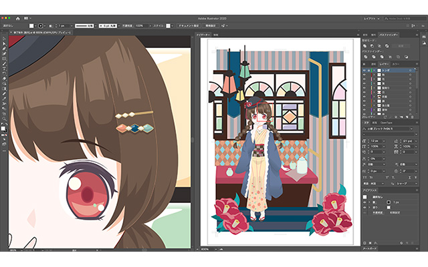Open the navigator zoom level dropdown 800%
Image resolution: width=428 pixels, height=267 pixels.
215,249
